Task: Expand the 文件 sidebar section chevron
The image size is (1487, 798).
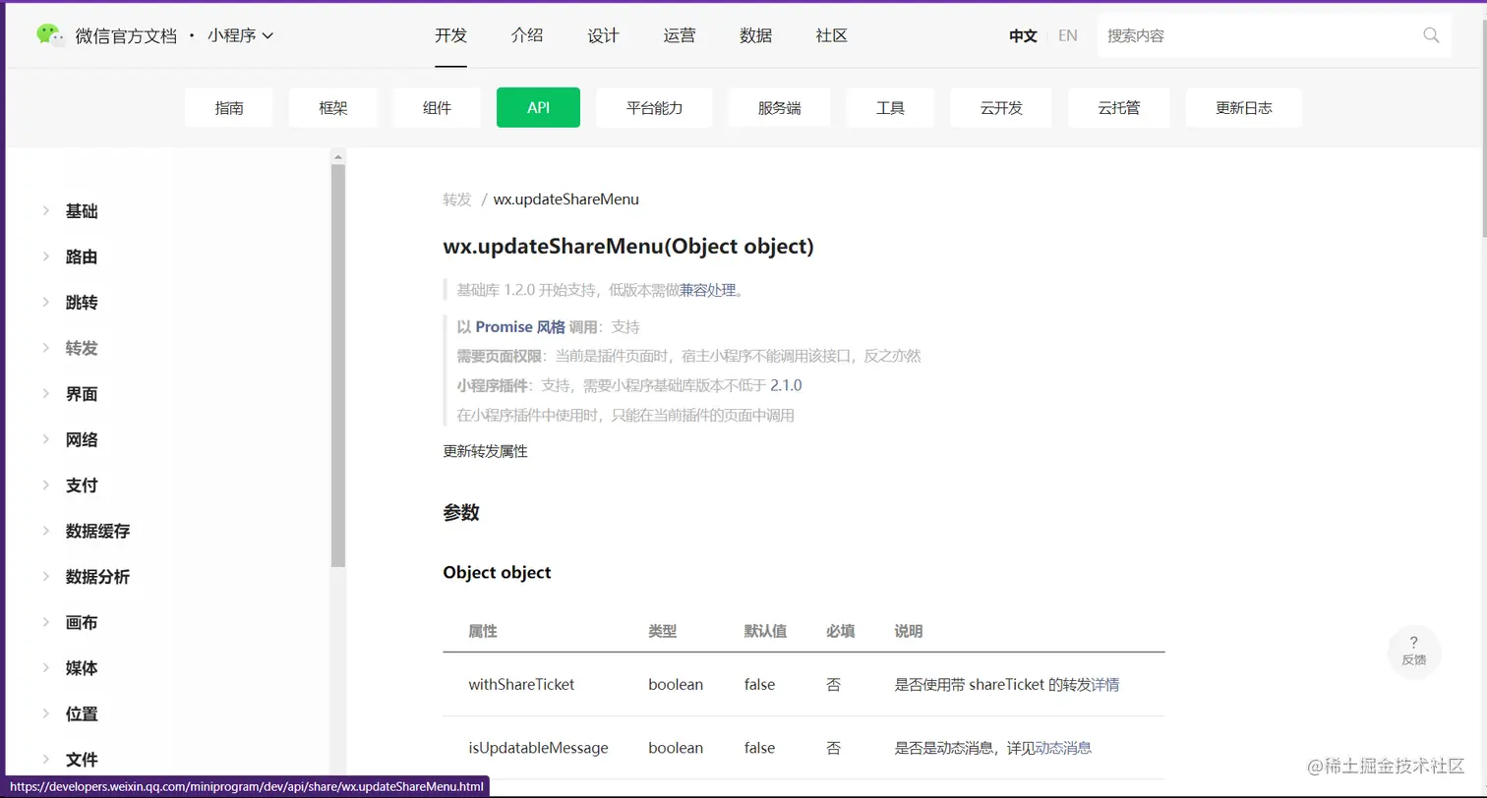Action: 46,759
